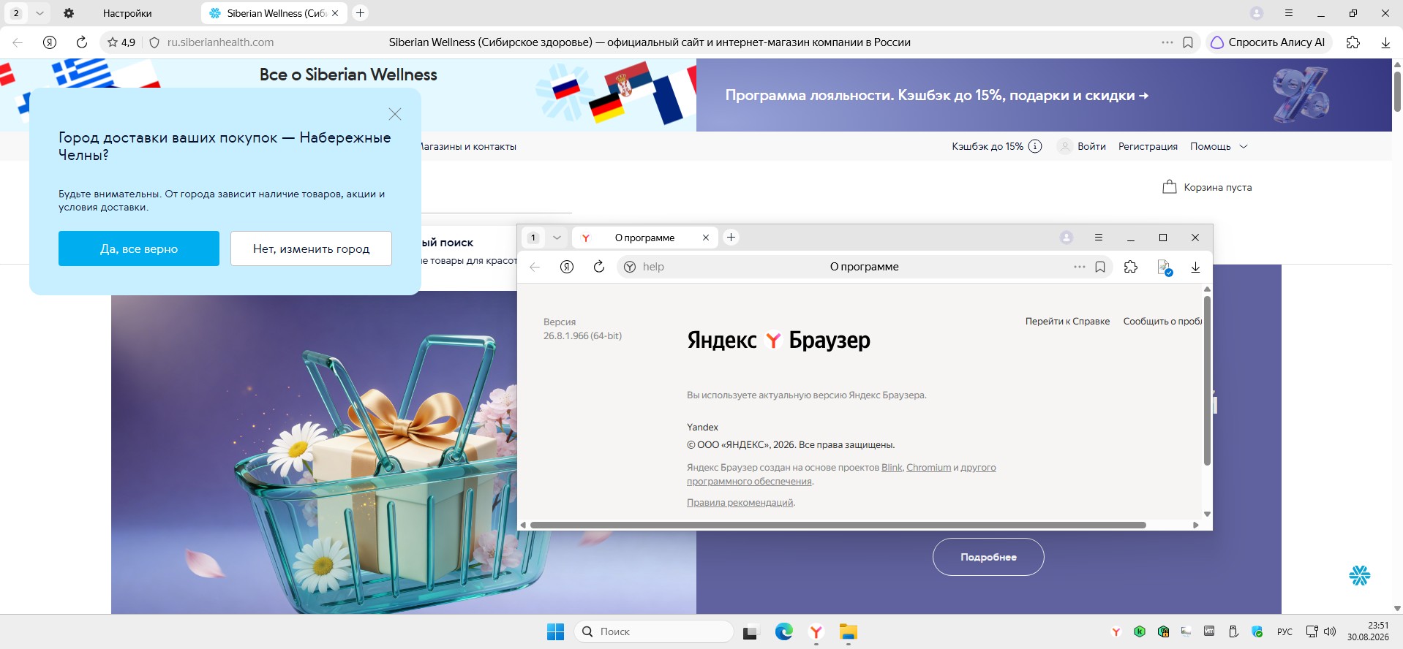
Task: Bookmark the О программе page
Action: [1100, 267]
